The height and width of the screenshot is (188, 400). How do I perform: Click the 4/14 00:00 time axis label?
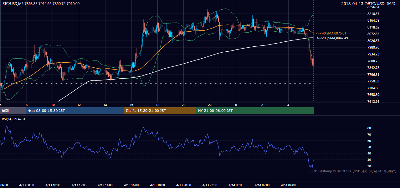[x=236, y=185]
